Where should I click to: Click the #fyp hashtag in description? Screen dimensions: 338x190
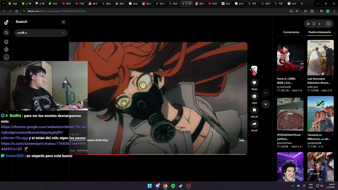click(x=105, y=140)
